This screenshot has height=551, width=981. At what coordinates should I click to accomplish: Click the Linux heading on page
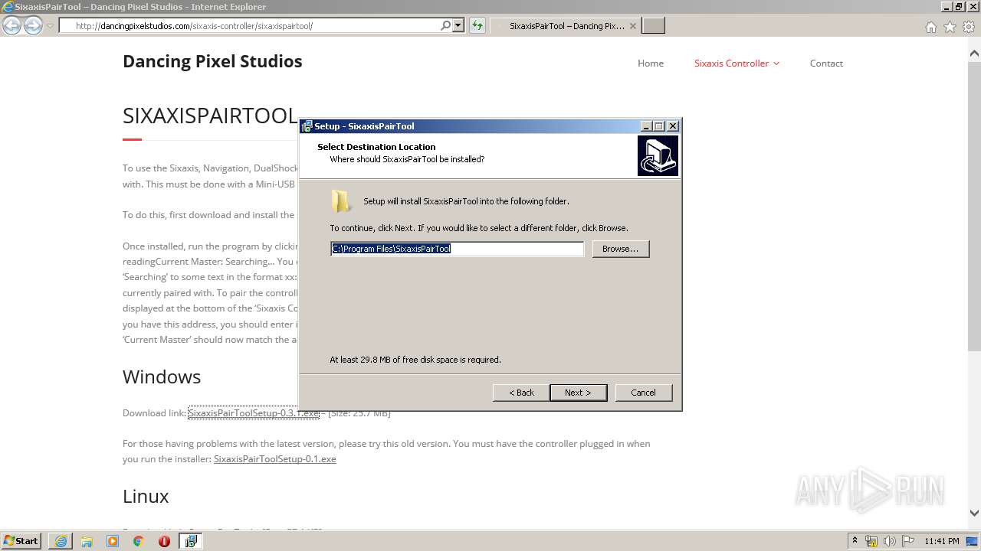pyautogui.click(x=146, y=496)
